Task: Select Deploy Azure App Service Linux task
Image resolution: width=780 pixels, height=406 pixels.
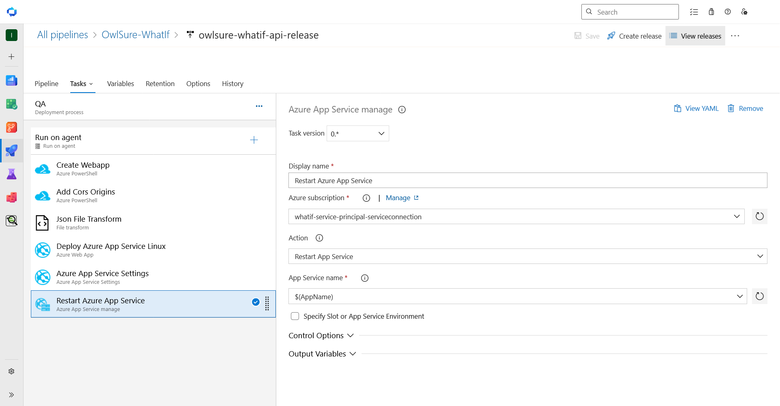Action: [153, 250]
